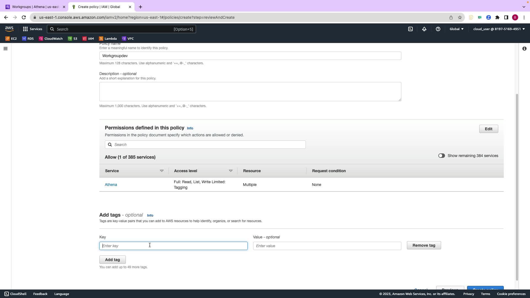Screen dimensions: 530x298
Task: Open the side navigation hamburger menu
Action: (6, 49)
